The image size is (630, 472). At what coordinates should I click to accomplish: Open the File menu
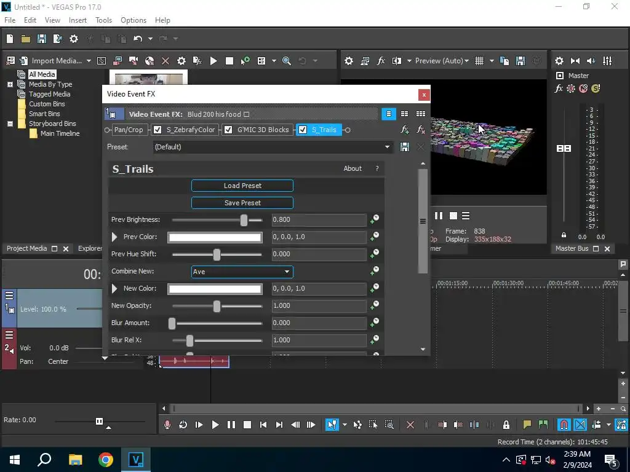[x=10, y=20]
